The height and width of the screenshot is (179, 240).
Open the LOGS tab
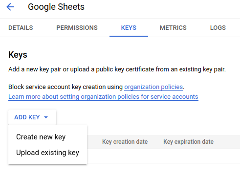(218, 28)
